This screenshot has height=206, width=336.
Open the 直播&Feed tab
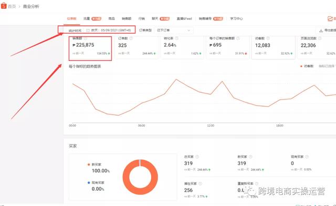[x=184, y=19]
